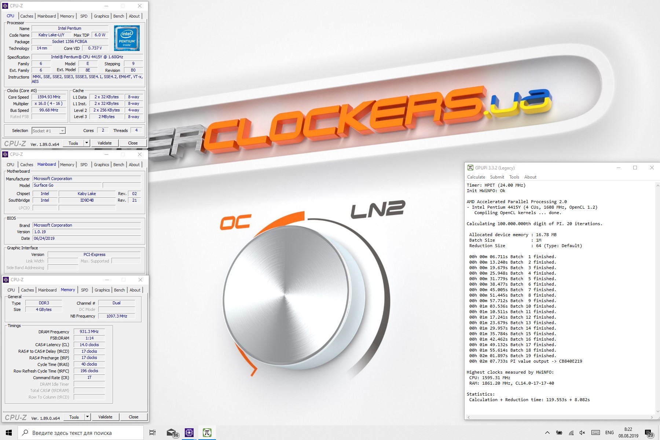Viewport: 660px width, 440px height.
Task: Click the muted volume tray icon
Action: coord(582,433)
